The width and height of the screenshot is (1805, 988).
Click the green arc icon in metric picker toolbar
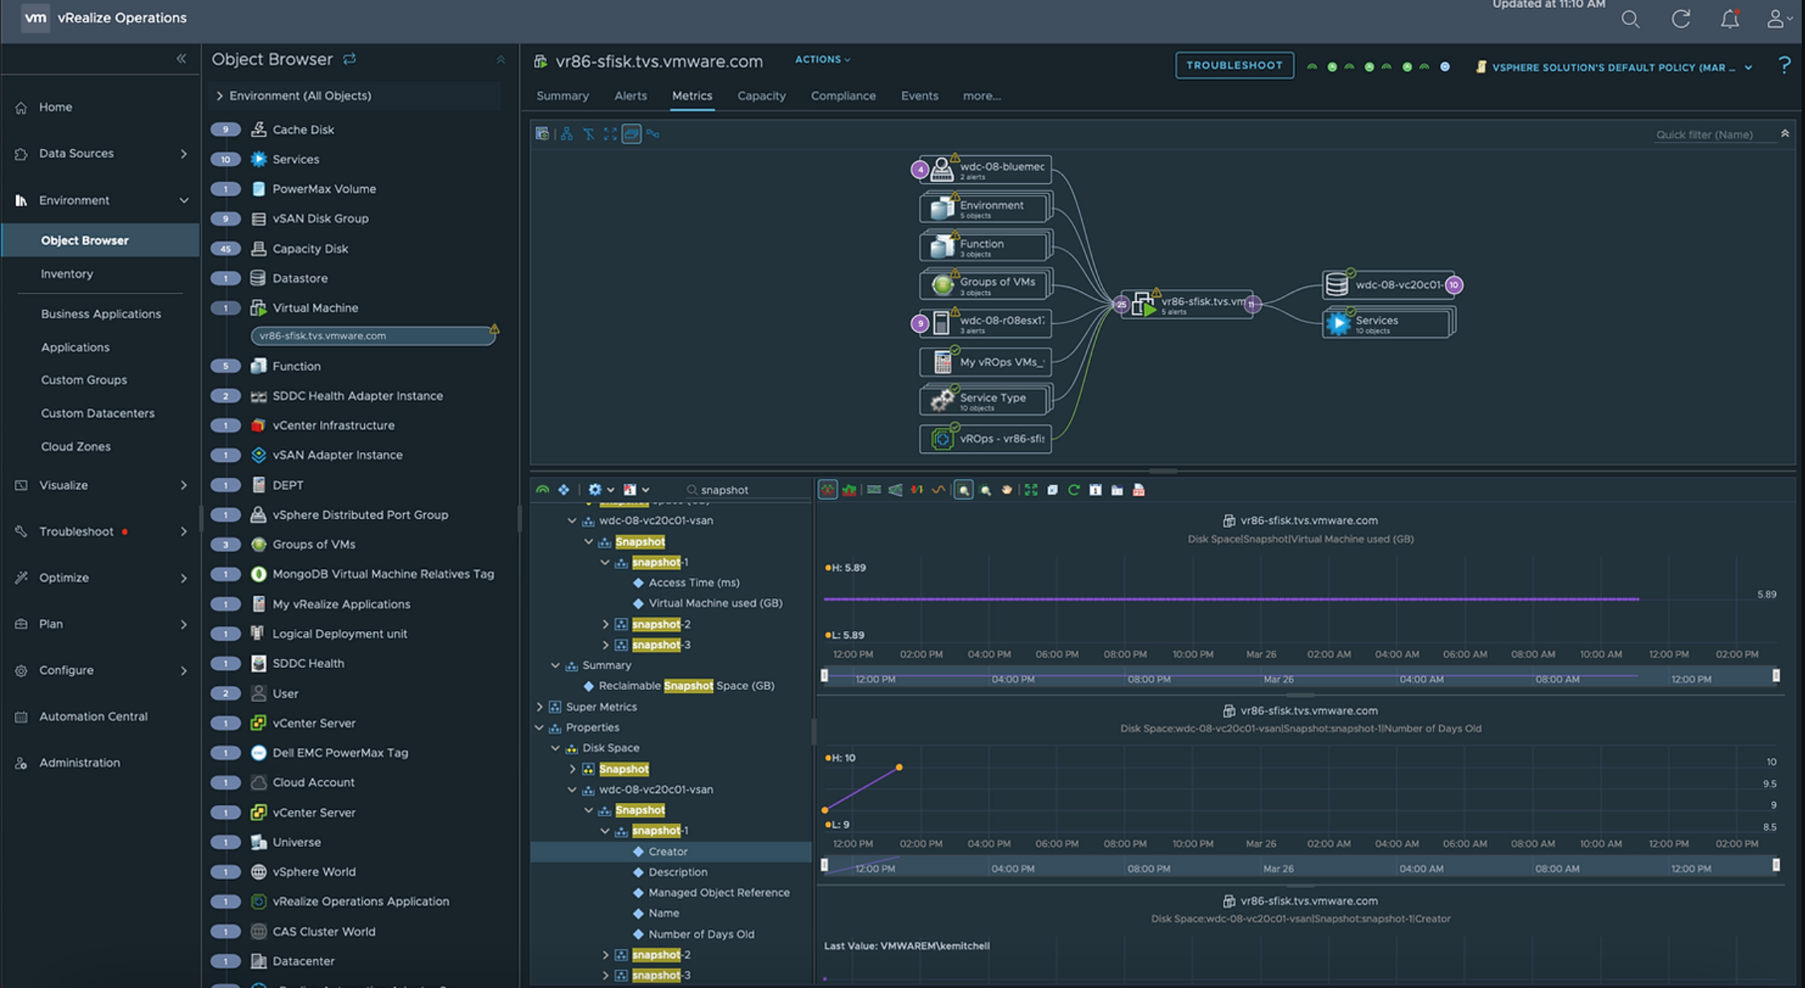(542, 490)
